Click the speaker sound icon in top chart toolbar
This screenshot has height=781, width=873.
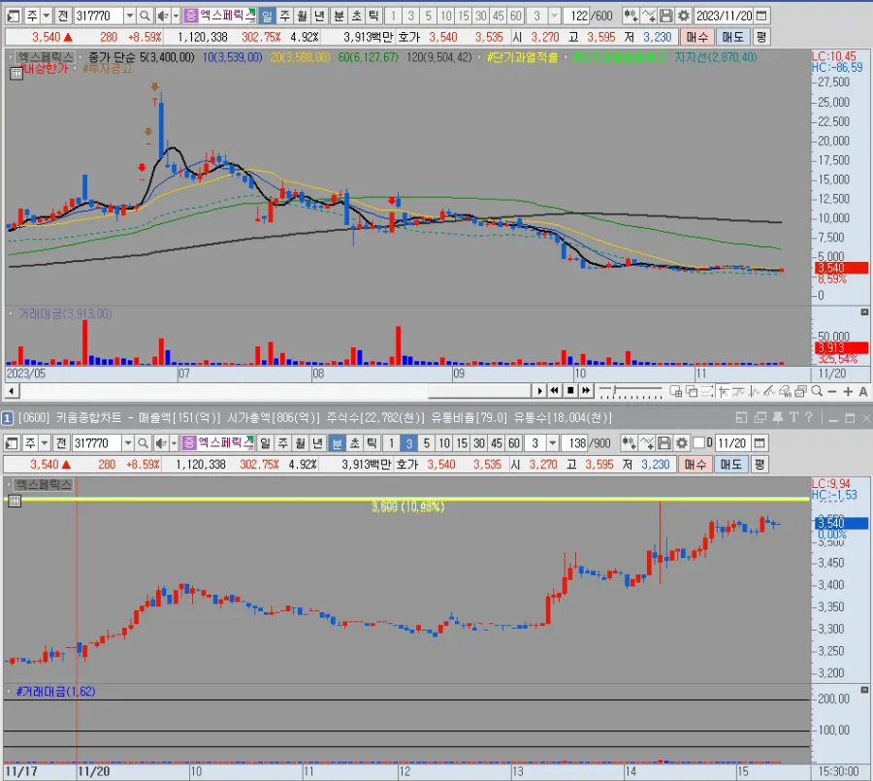pos(162,16)
